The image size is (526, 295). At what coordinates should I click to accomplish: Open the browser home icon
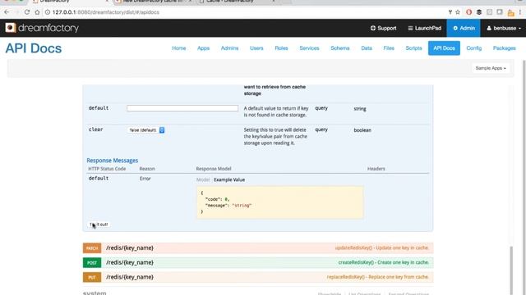[x=37, y=12]
